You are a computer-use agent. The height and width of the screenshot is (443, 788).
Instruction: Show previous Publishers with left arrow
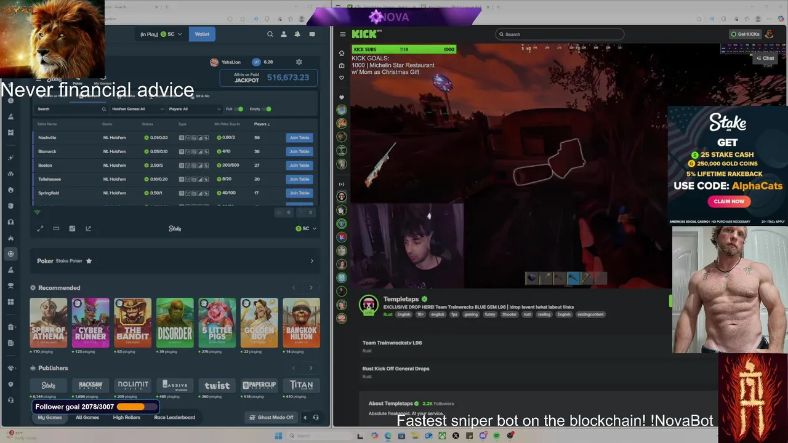click(294, 368)
